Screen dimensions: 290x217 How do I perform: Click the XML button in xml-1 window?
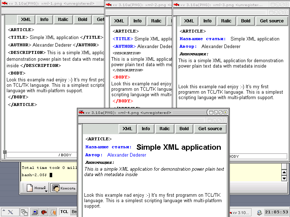click(26, 20)
